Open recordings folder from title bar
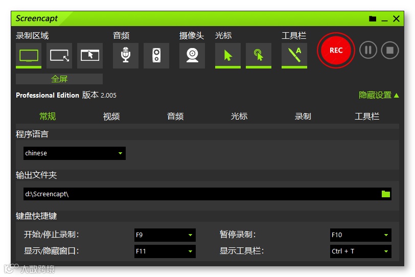Viewport: 415px width, 277px height. [373, 19]
